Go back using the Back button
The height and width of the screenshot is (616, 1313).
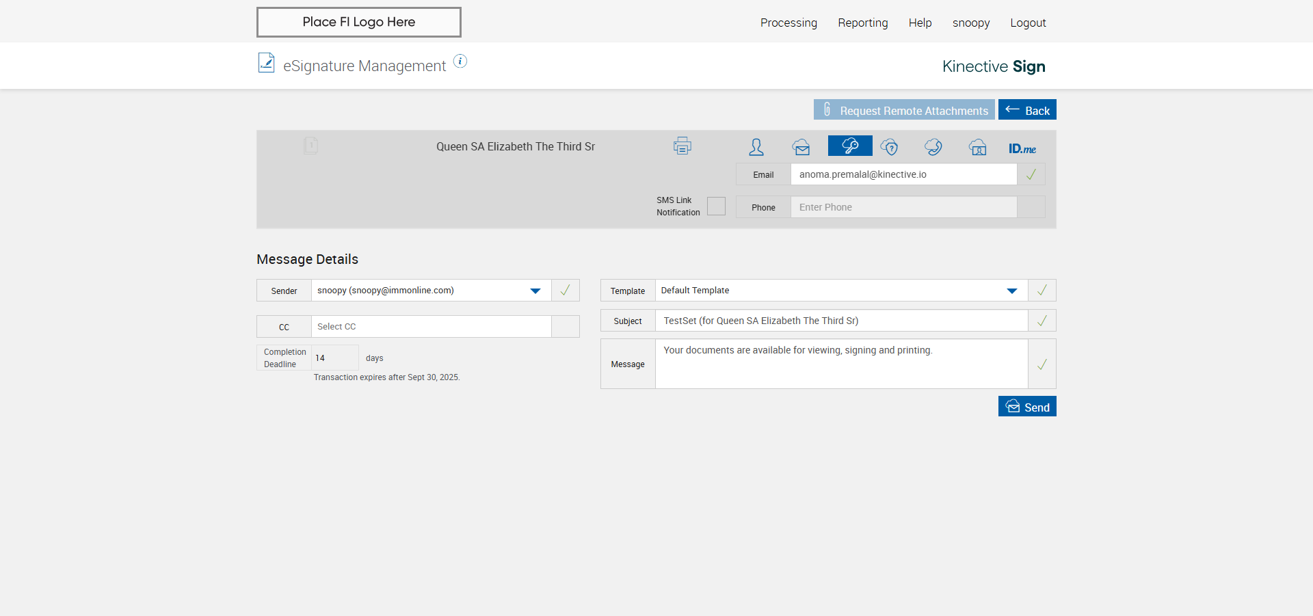pos(1026,110)
